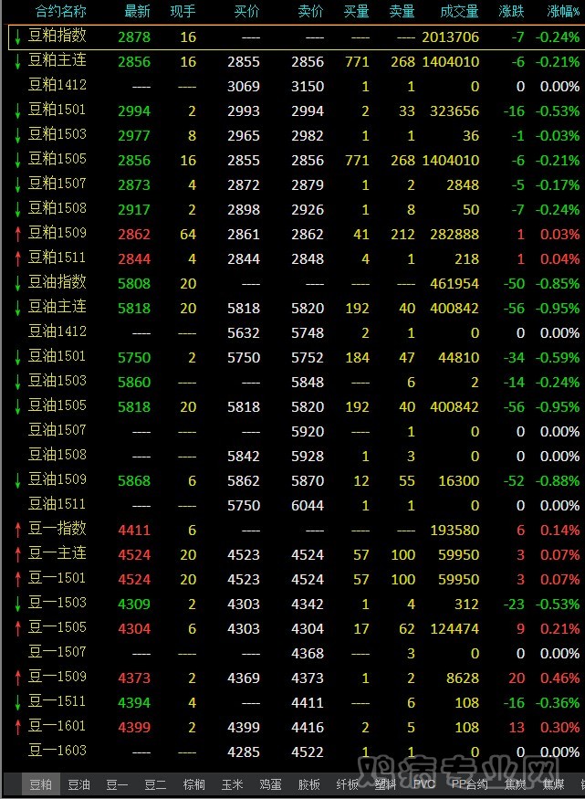The height and width of the screenshot is (799, 585).
Task: Choose the 豆粕1511 row
Action: 297,258
